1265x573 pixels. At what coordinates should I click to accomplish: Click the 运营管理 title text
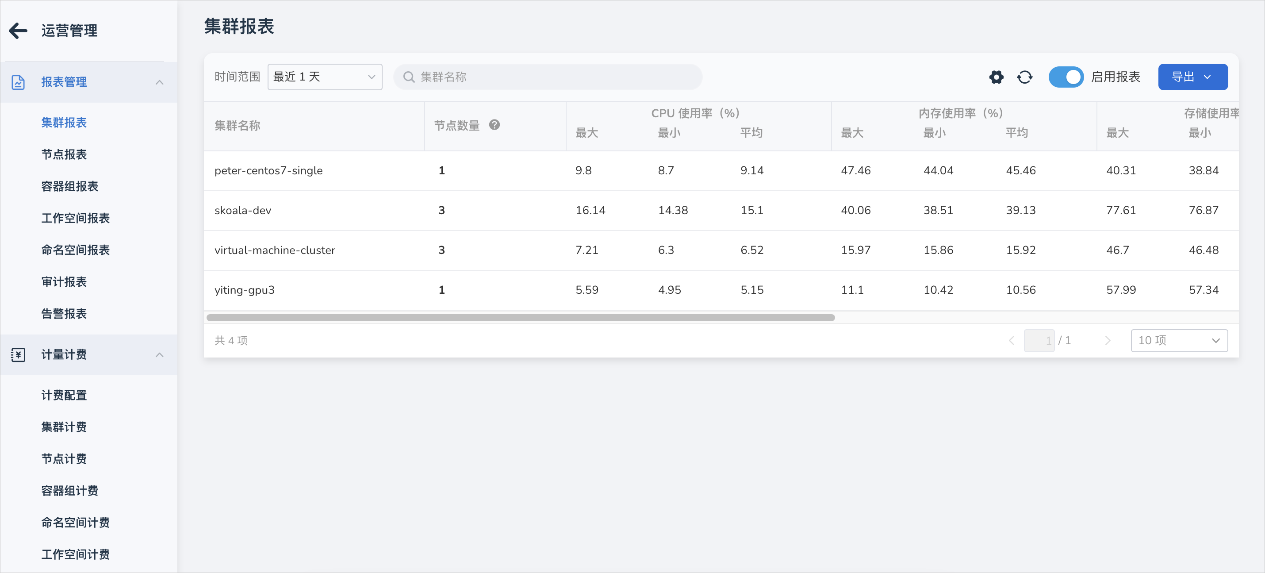pyautogui.click(x=69, y=31)
